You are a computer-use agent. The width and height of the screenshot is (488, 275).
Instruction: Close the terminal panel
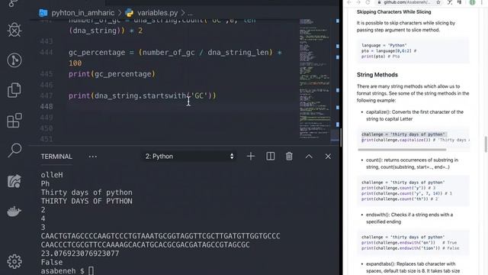click(x=328, y=156)
